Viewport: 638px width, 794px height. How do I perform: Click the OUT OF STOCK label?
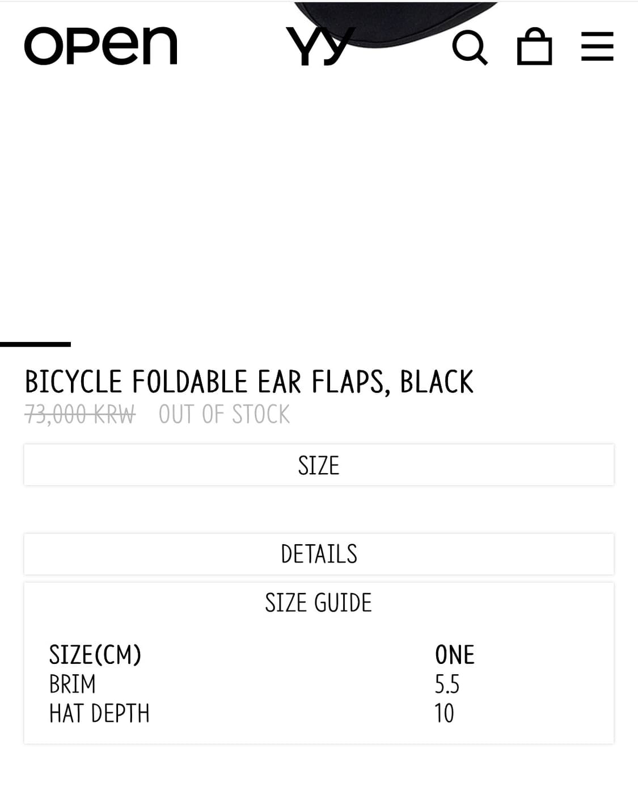point(224,415)
